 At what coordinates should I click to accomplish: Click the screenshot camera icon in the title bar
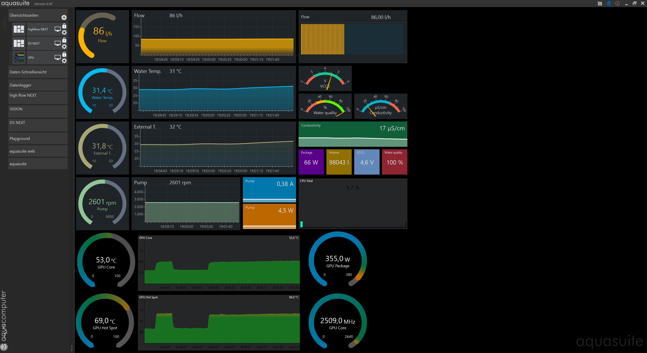click(599, 4)
